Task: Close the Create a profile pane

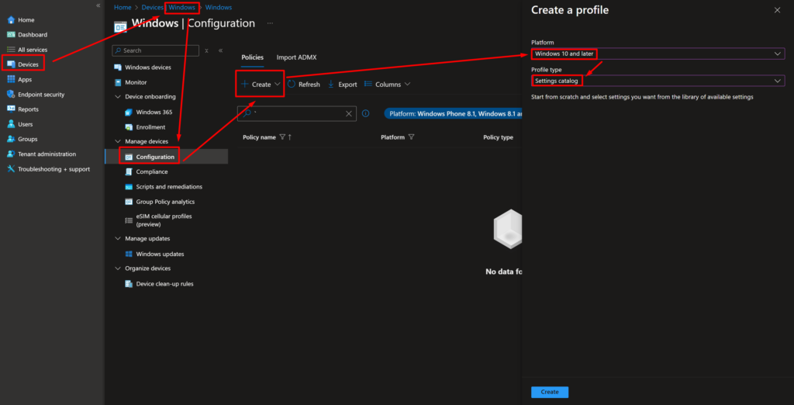Action: pos(777,10)
